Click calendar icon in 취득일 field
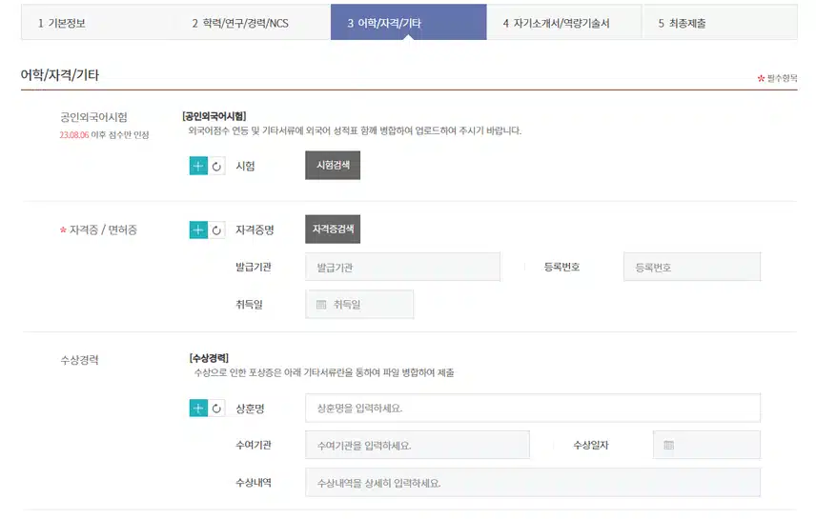 tap(321, 304)
